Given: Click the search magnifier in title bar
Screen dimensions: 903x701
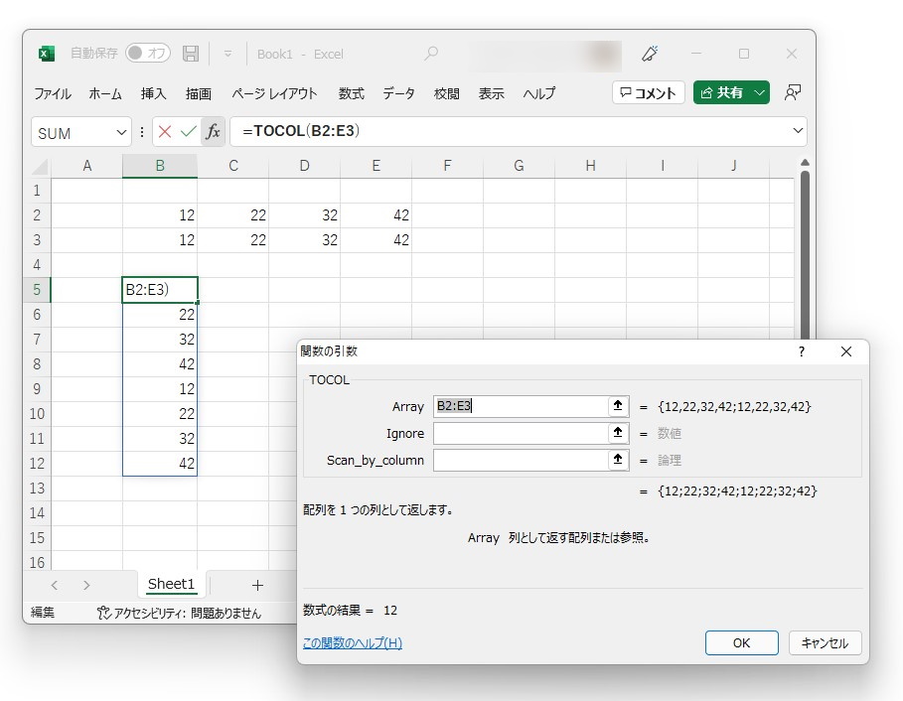Looking at the screenshot, I should coord(431,54).
